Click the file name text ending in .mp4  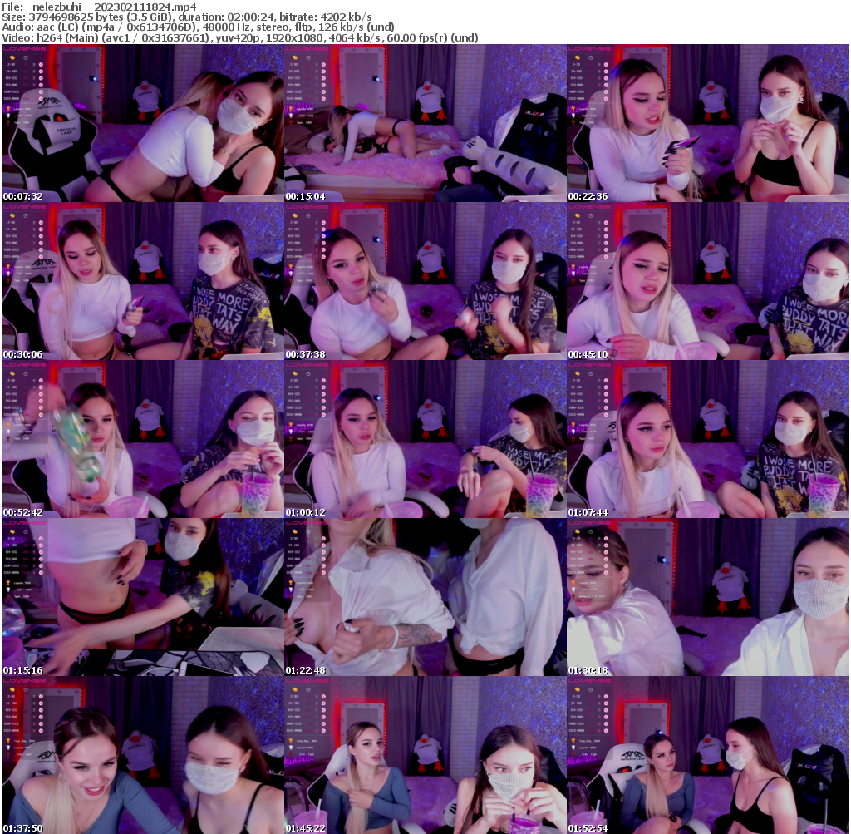99,7
